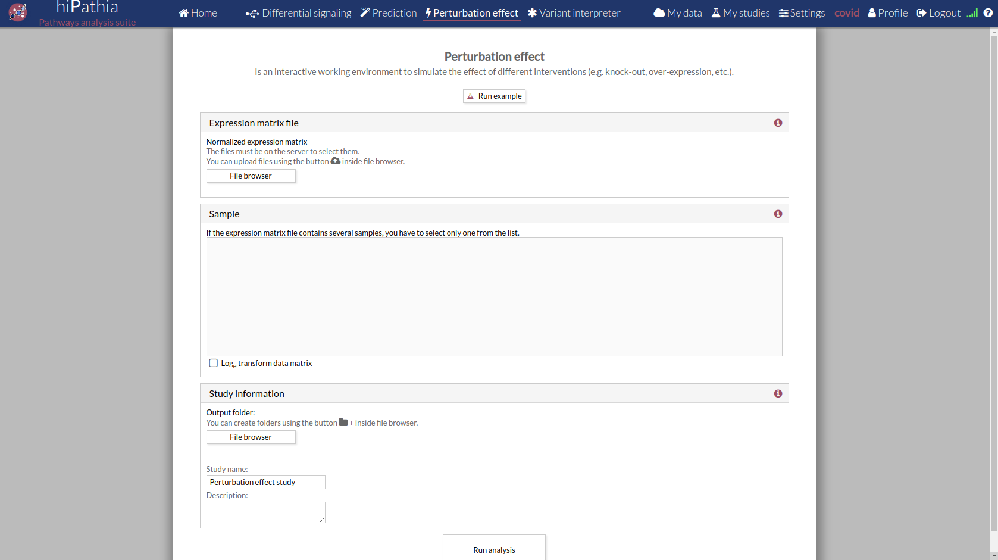This screenshot has height=560, width=998.
Task: Click the Sample section info icon
Action: [778, 214]
